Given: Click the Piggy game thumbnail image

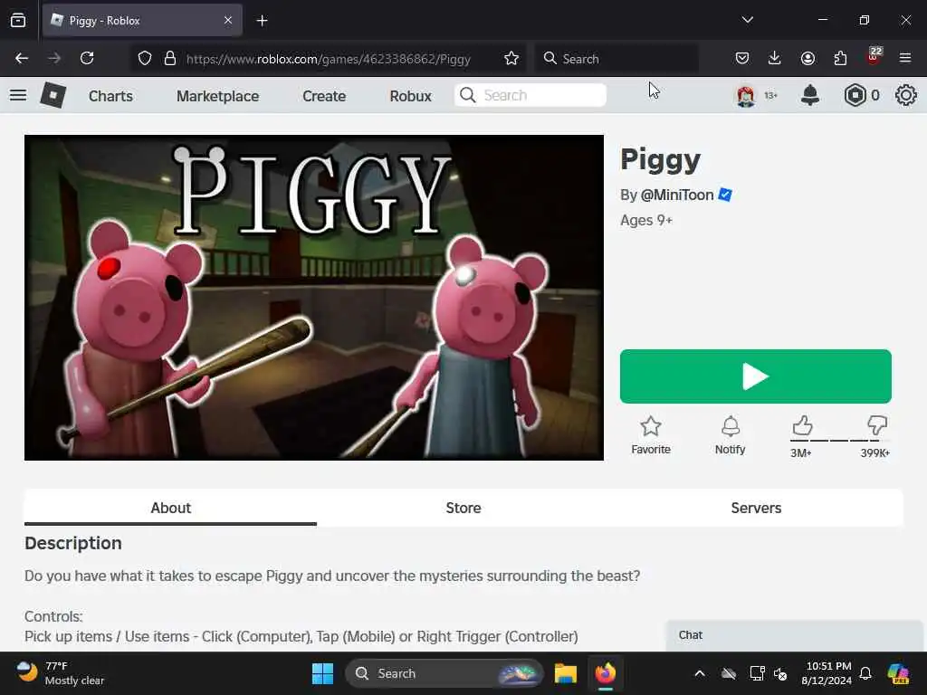Looking at the screenshot, I should (314, 297).
